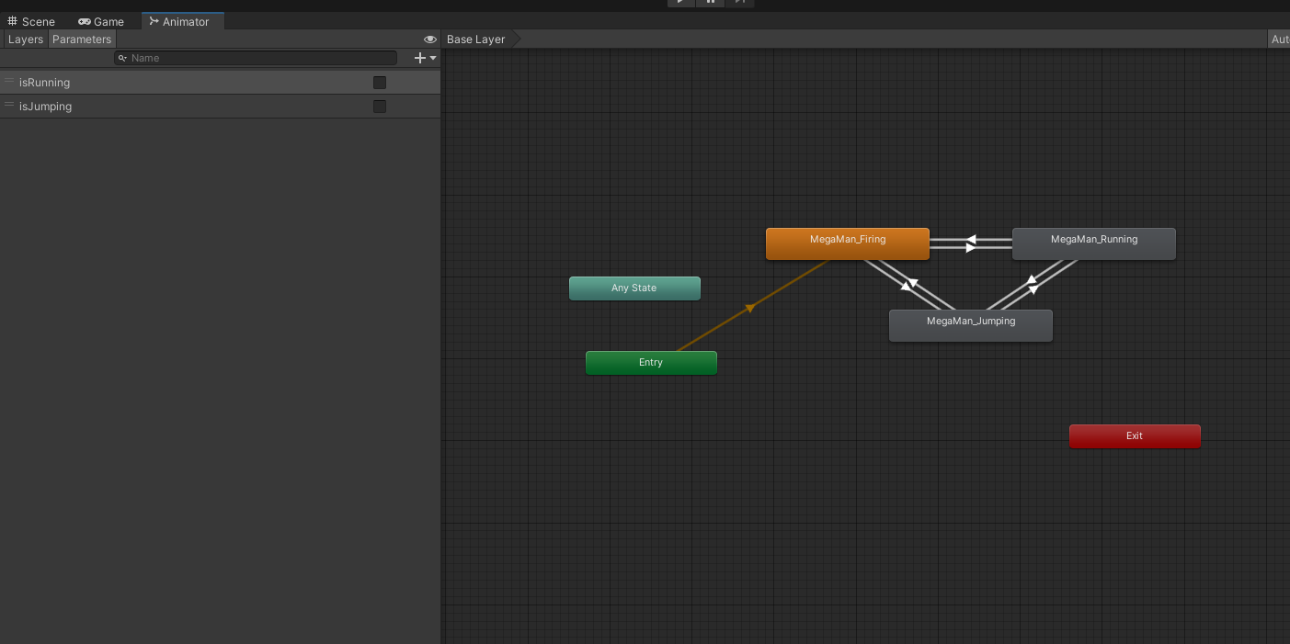The width and height of the screenshot is (1290, 644).
Task: Switch to the Game tab
Action: tap(102, 21)
